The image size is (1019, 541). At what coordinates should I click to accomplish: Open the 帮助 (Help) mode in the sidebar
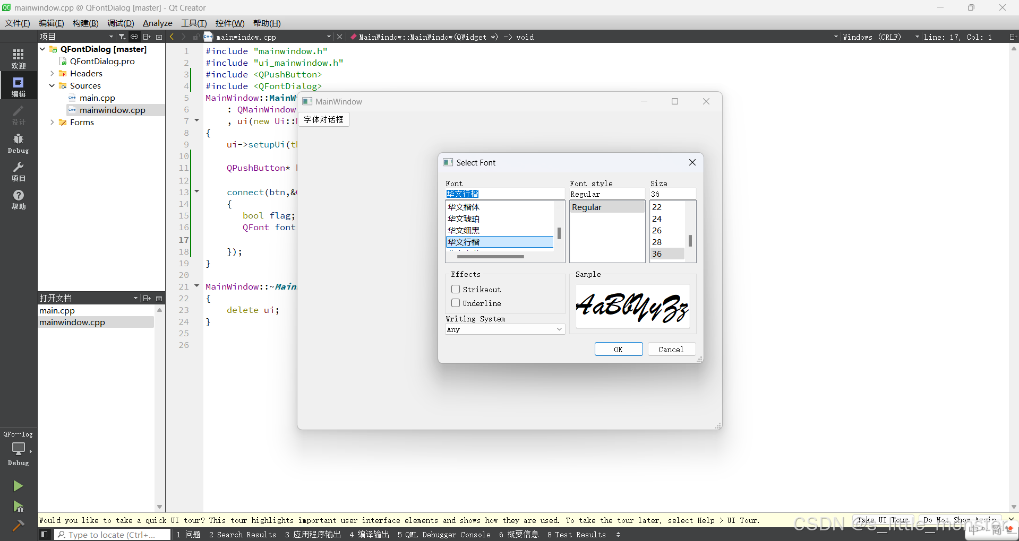click(x=19, y=199)
